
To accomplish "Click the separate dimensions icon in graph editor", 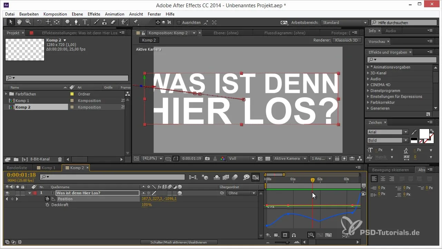I will point(346,235).
